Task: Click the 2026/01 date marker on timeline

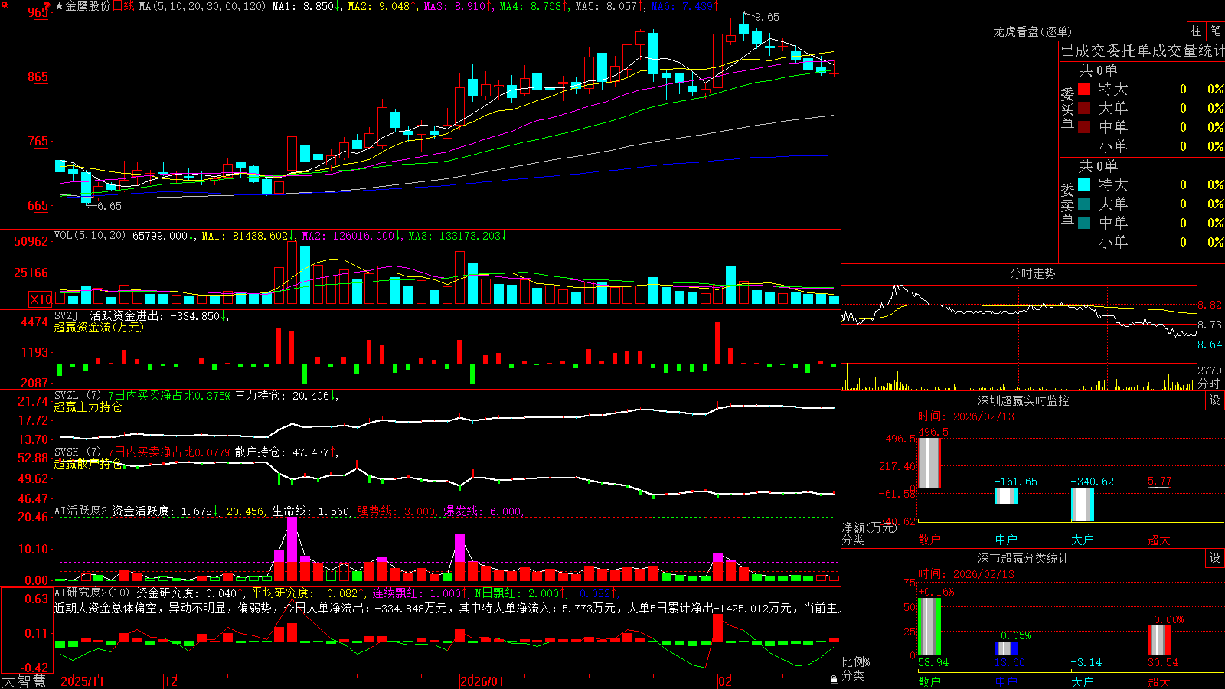Action: (482, 681)
